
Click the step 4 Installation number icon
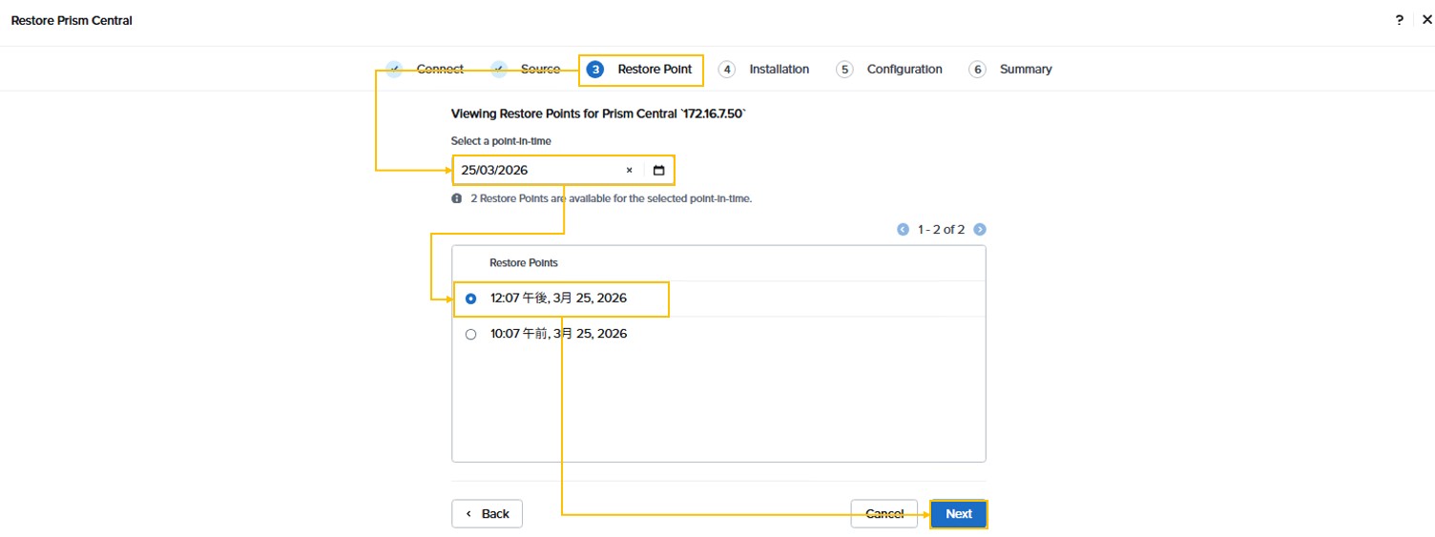(727, 70)
